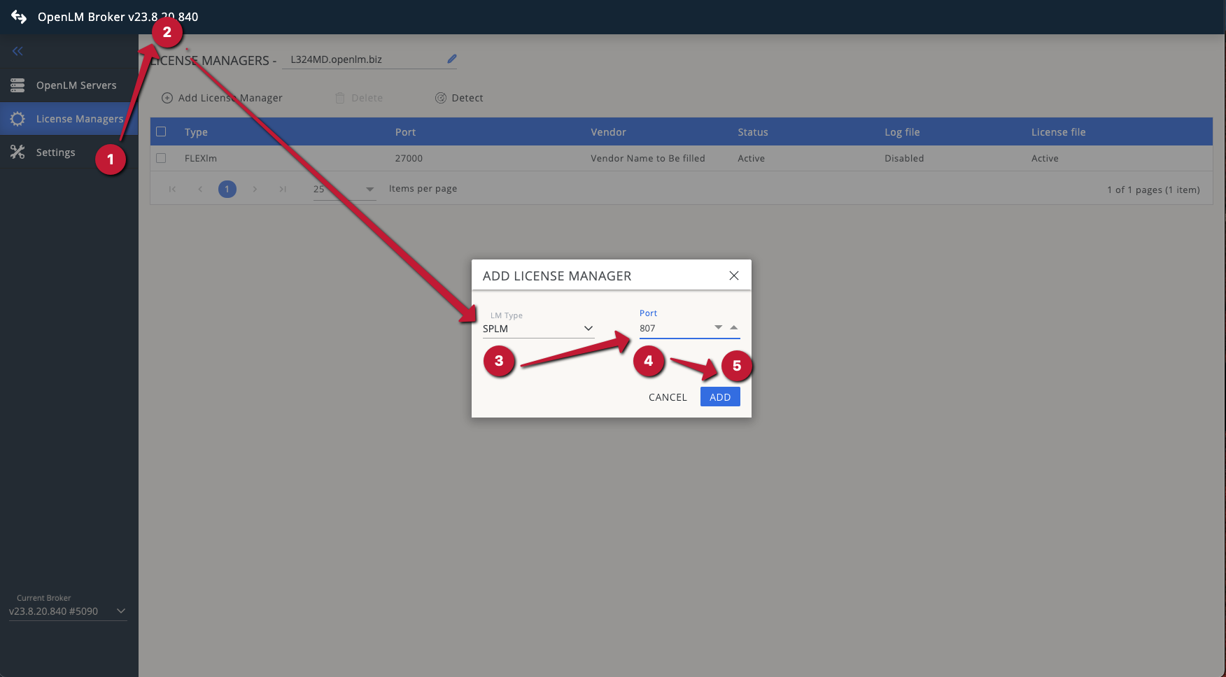Click the pencil edit icon beside hostname
Viewport: 1226px width, 677px height.
pyautogui.click(x=452, y=59)
